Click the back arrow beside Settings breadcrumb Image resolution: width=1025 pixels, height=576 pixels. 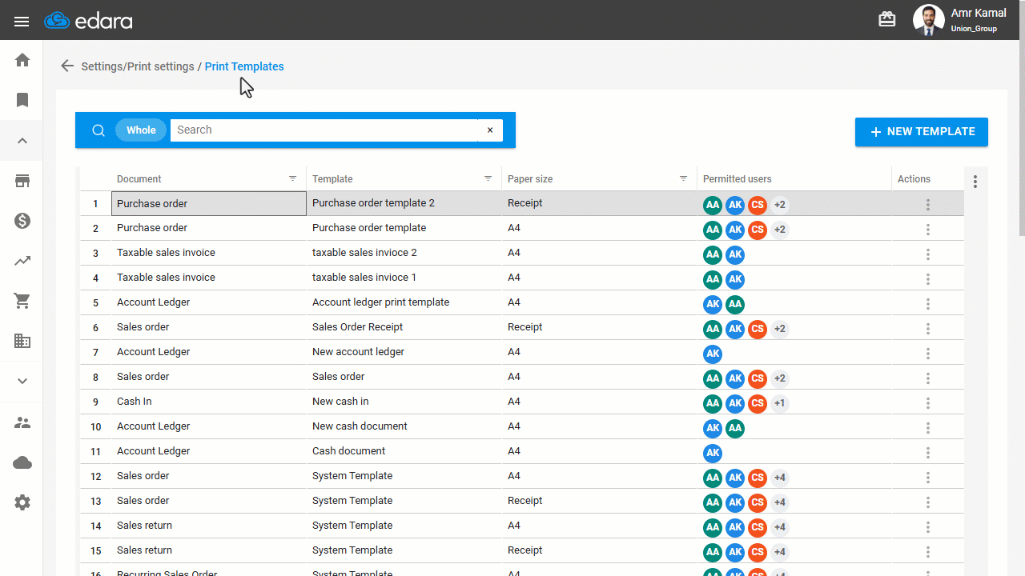tap(67, 66)
